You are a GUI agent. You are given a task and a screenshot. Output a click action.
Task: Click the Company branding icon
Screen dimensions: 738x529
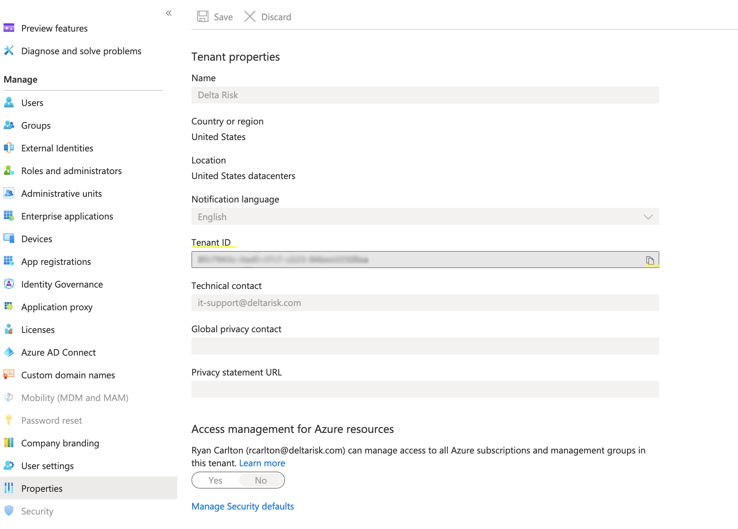pyautogui.click(x=9, y=443)
